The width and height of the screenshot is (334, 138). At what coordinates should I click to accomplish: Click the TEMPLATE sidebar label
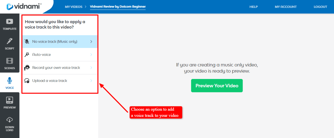[9, 29]
